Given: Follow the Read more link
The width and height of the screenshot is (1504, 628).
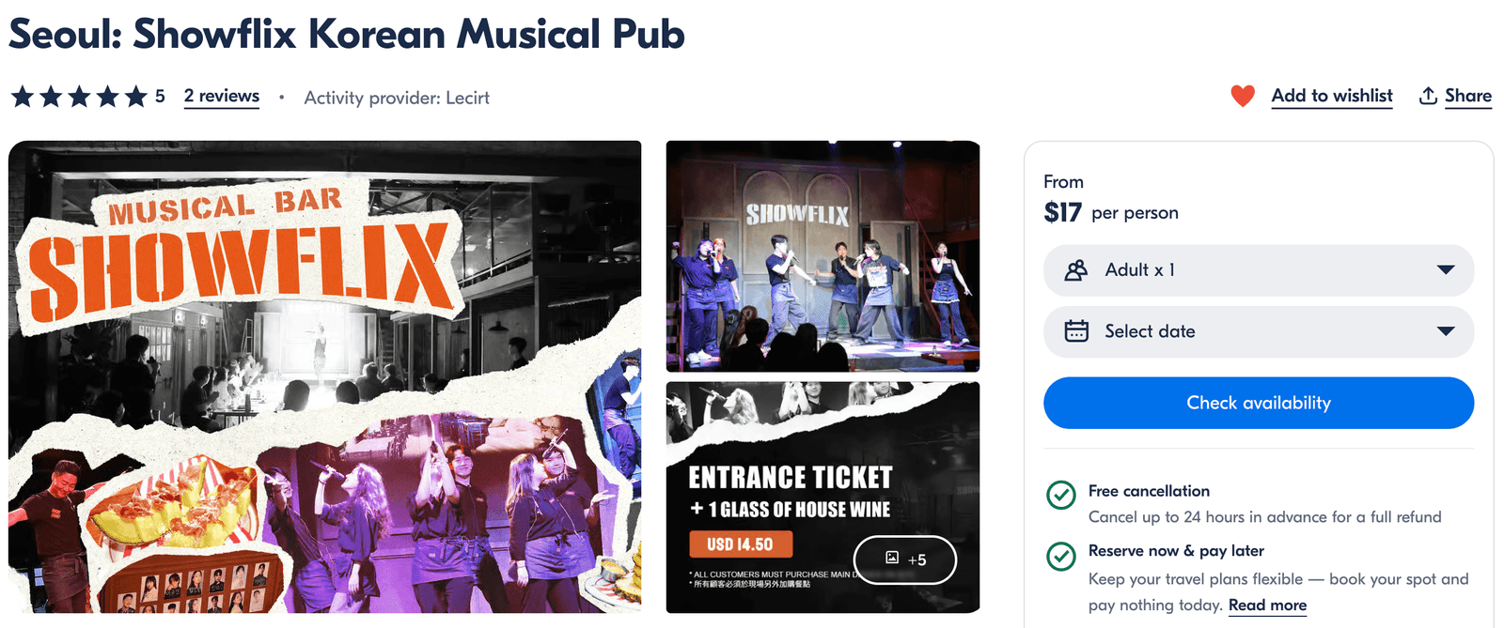Looking at the screenshot, I should (x=1267, y=605).
